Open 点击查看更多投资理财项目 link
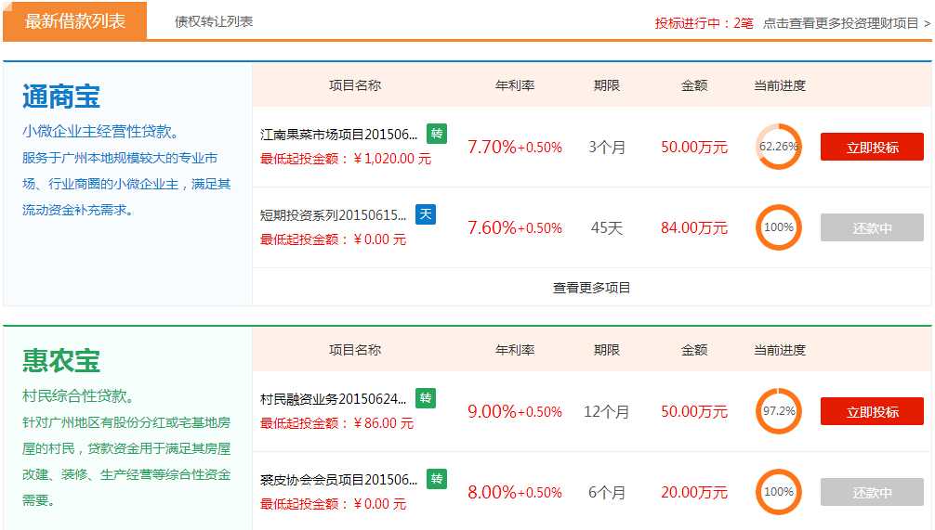This screenshot has height=530, width=935. [846, 23]
